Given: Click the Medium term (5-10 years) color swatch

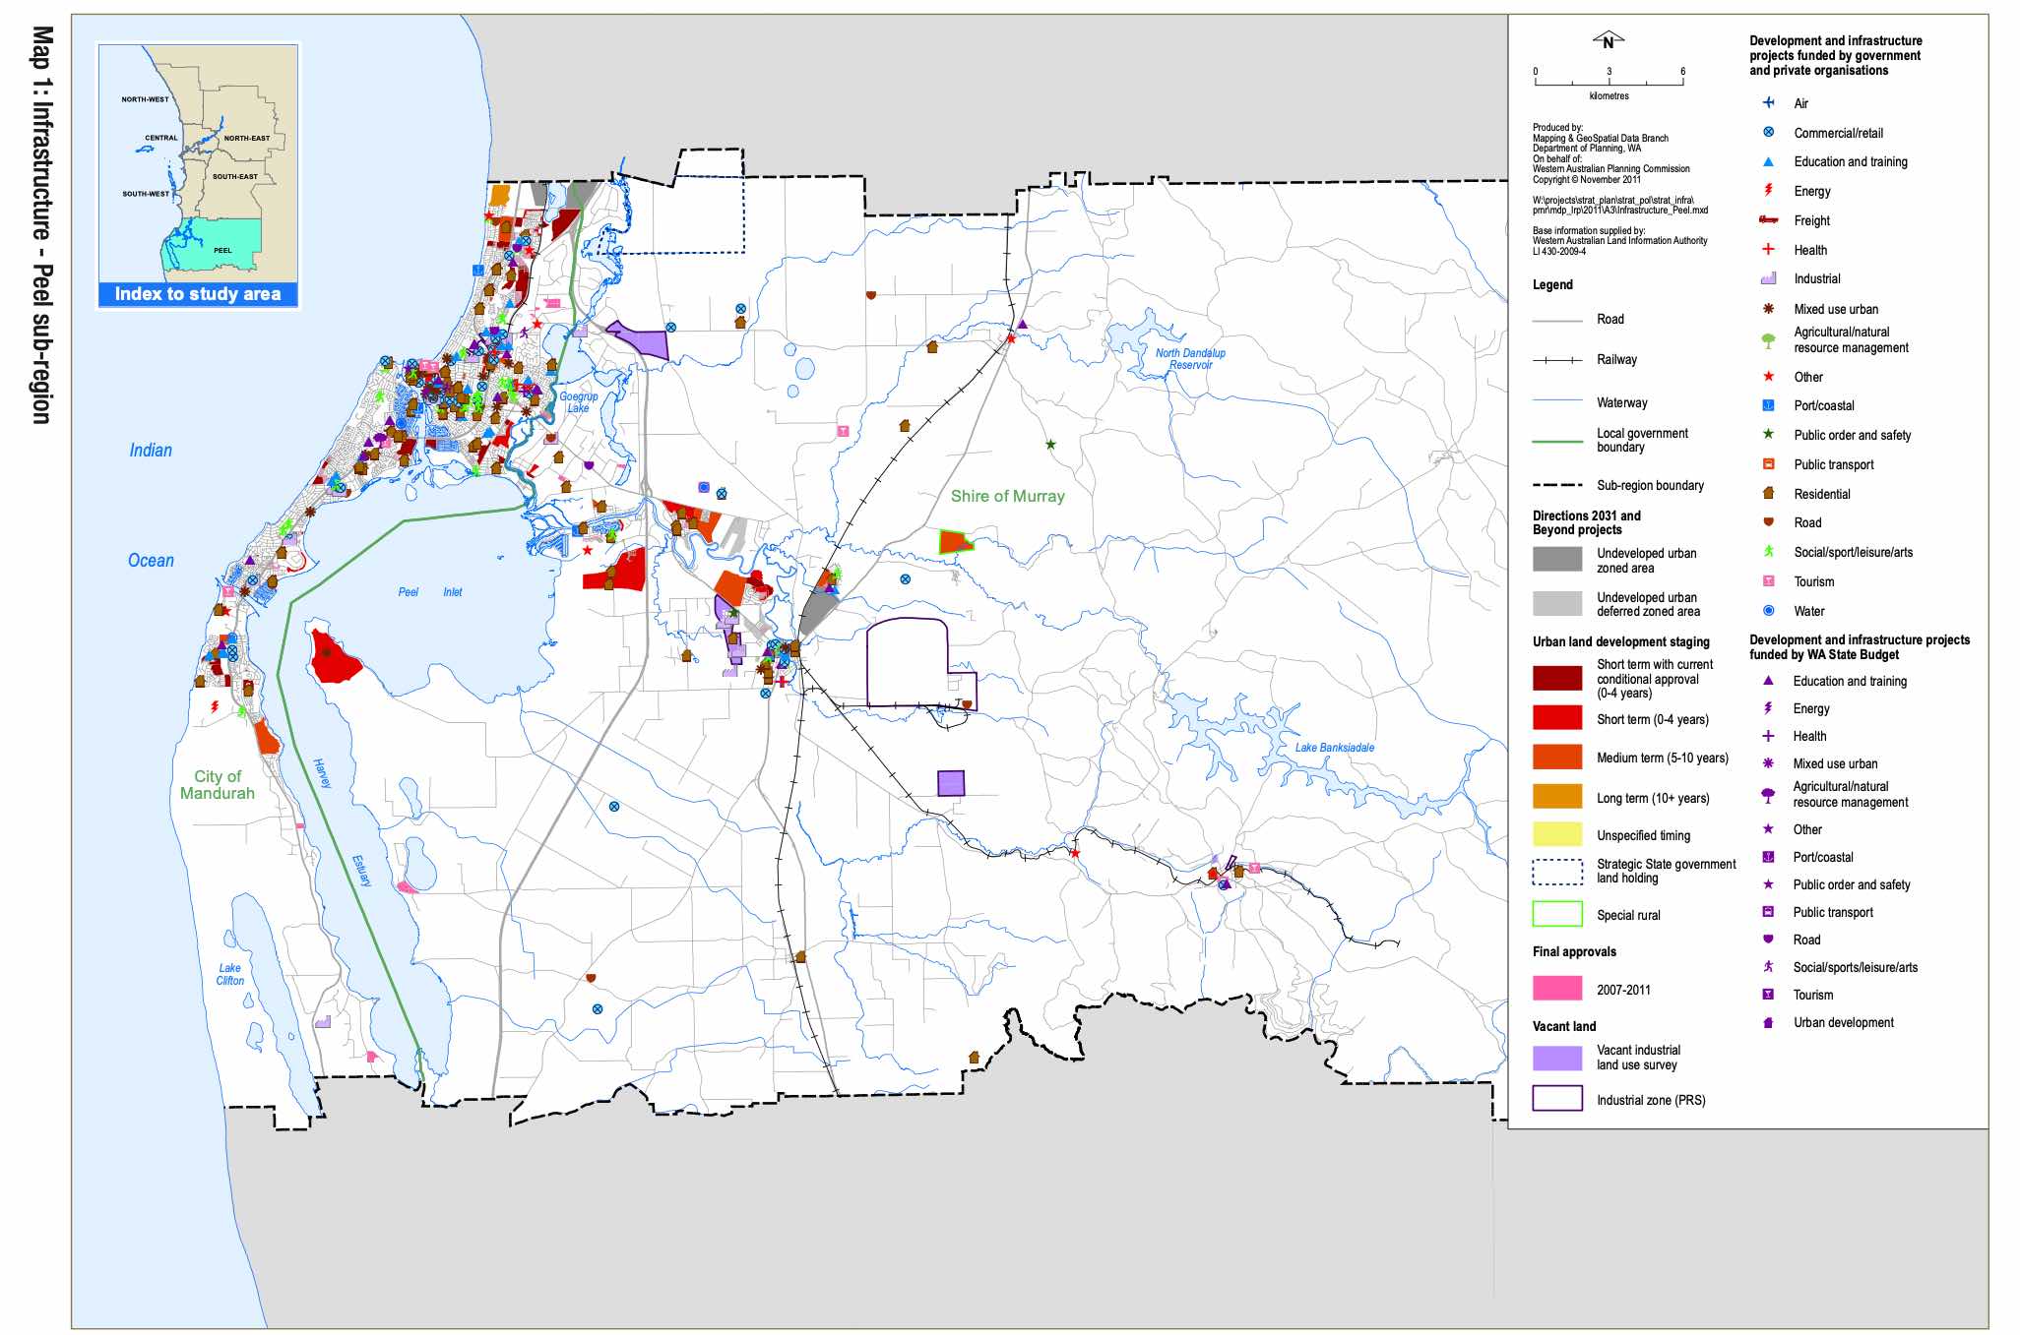Looking at the screenshot, I should click(x=1556, y=758).
